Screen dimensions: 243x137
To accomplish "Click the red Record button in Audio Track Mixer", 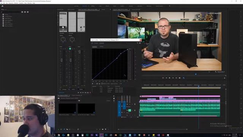I will [x=90, y=92].
